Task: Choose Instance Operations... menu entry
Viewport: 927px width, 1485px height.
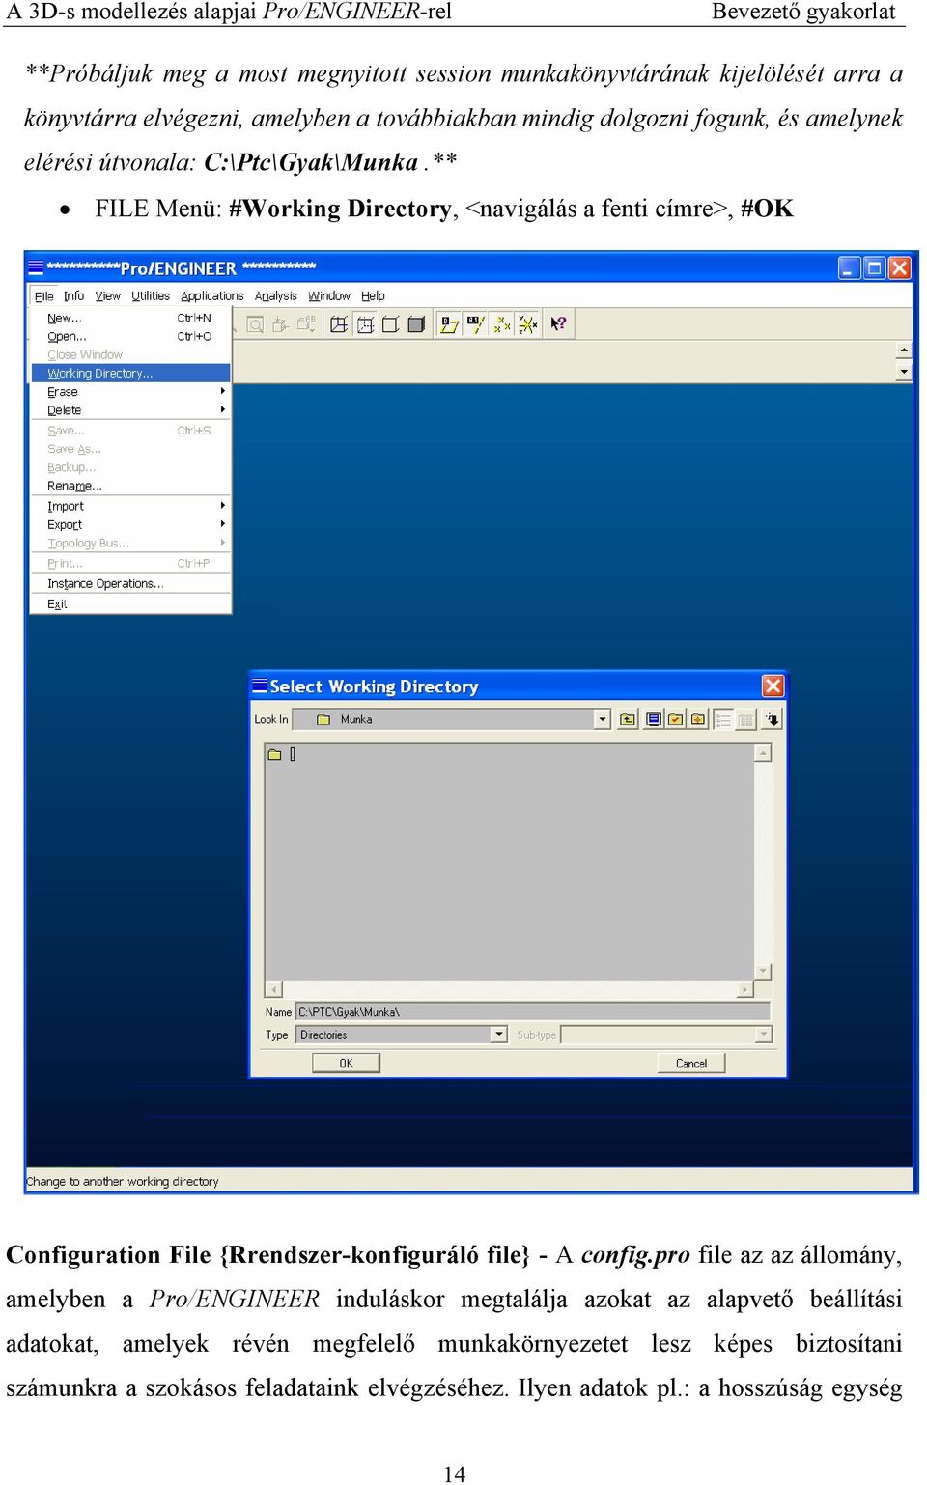Action: coord(130,583)
